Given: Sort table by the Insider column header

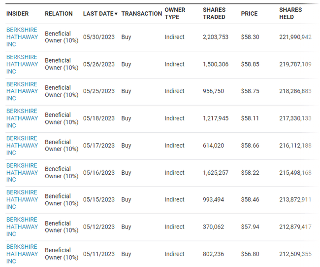Looking at the screenshot, I should [x=17, y=14].
